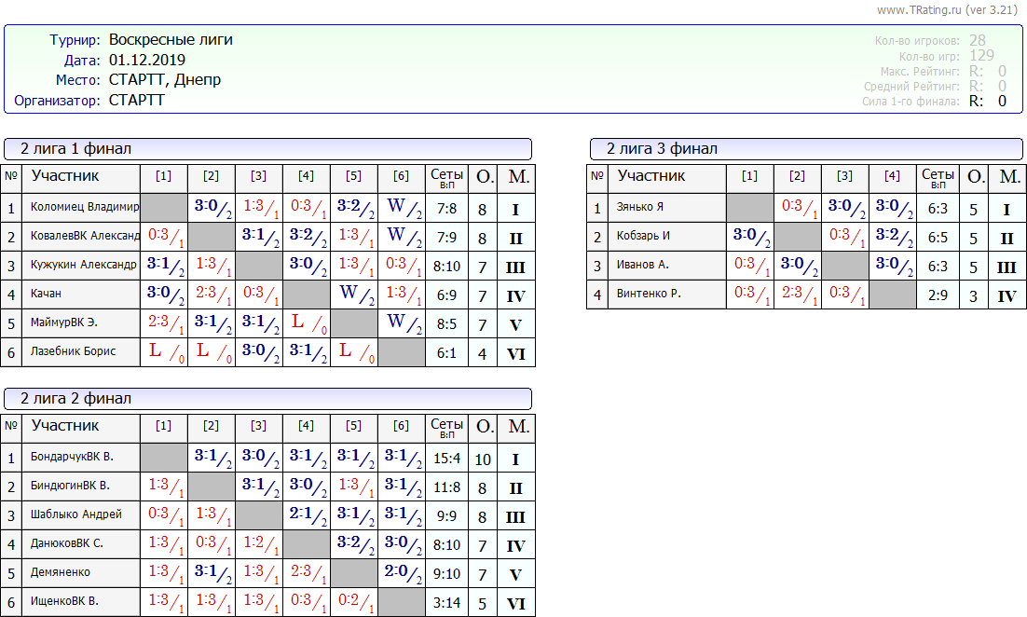
Task: Select player Кобзарь И
Action: pyautogui.click(x=643, y=237)
